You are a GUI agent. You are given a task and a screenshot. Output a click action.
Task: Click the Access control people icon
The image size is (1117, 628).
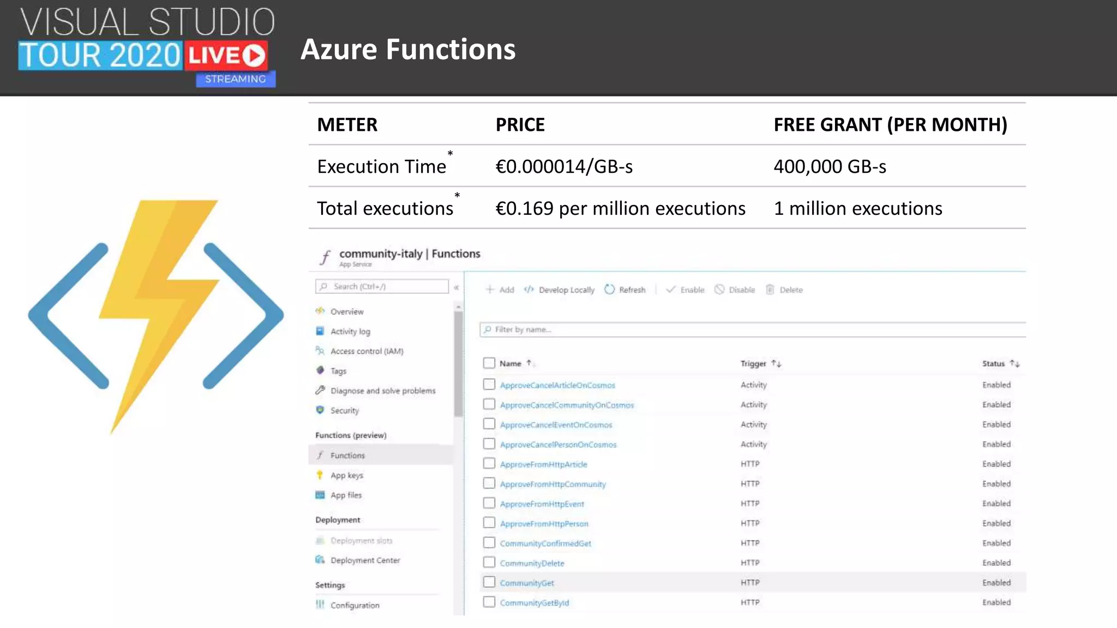(320, 351)
